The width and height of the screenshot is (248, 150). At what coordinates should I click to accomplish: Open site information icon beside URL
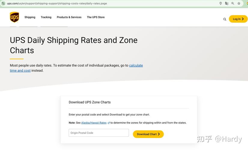[3, 3]
